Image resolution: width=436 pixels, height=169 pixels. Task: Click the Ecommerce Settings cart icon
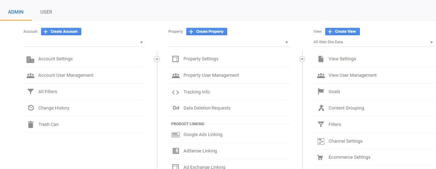point(320,157)
